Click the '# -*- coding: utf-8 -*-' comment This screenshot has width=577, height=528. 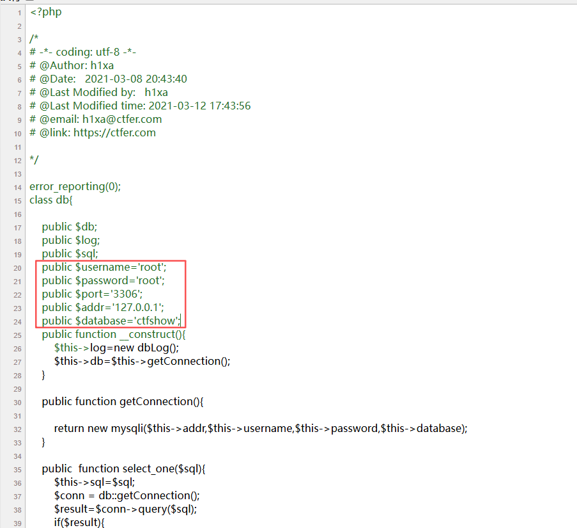pyautogui.click(x=83, y=52)
